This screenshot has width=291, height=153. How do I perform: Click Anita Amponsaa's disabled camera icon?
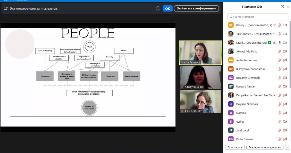[285, 60]
